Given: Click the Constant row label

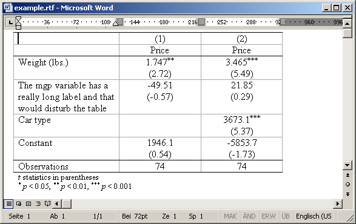Looking at the screenshot, I should click(35, 143).
